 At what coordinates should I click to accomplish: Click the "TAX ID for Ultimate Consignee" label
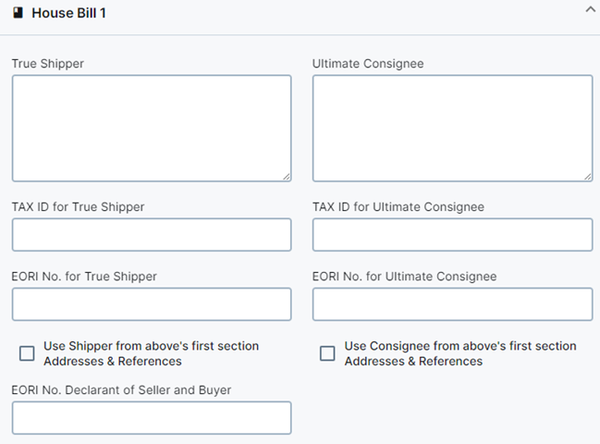point(398,207)
